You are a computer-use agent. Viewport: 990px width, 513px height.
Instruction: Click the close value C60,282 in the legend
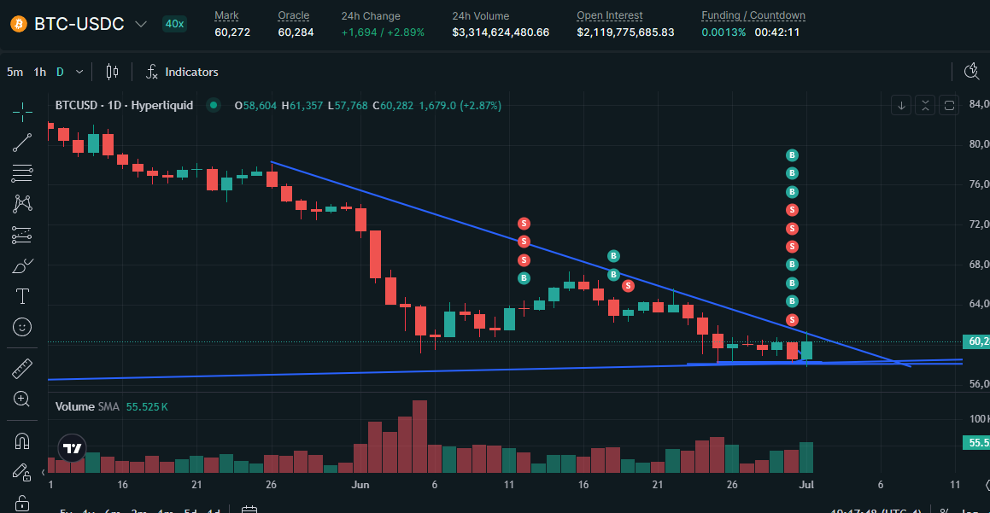[x=393, y=105]
